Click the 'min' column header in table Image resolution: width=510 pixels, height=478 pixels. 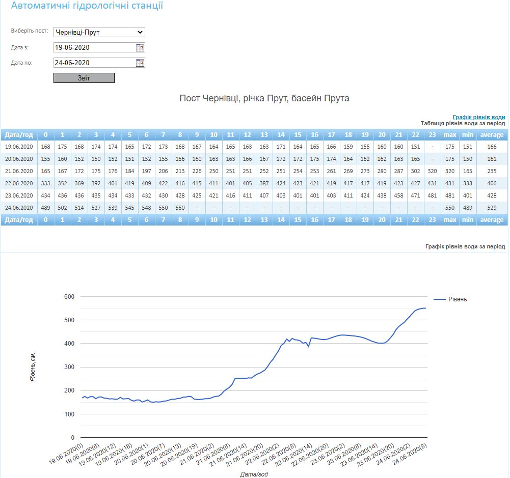(x=467, y=135)
